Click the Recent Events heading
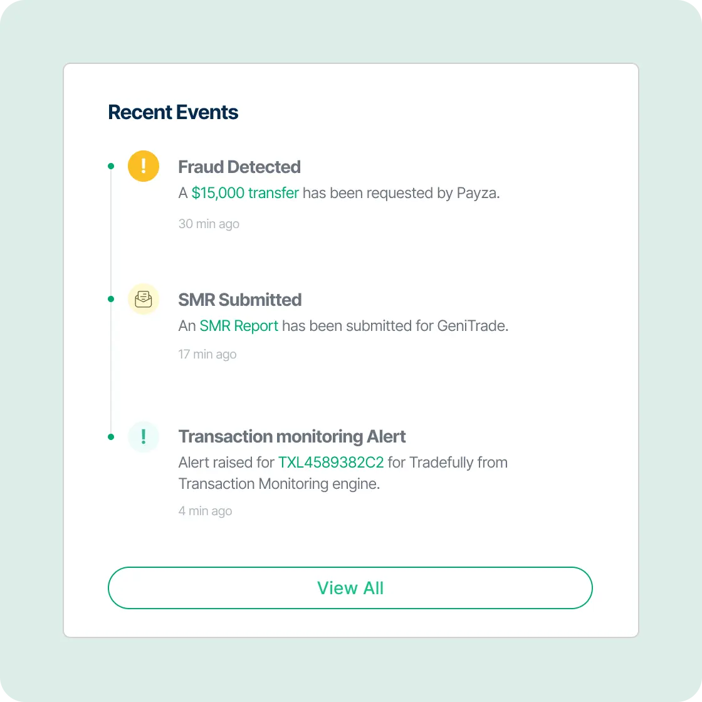The width and height of the screenshot is (702, 702). click(173, 112)
